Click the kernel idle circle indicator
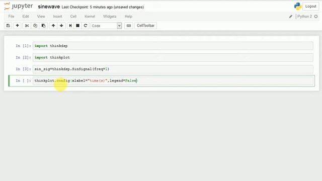This screenshot has height=181, width=322. (316, 17)
